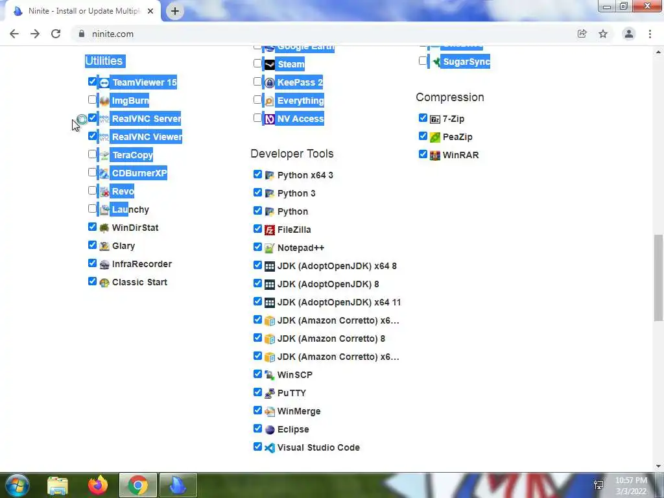Image resolution: width=664 pixels, height=498 pixels.
Task: Check the ImgBurn checkbox
Action: 92,99
